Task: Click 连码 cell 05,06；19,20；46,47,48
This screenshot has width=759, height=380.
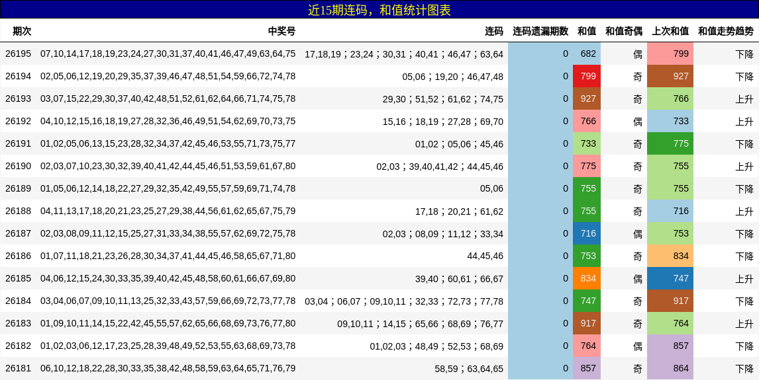Action: point(452,77)
